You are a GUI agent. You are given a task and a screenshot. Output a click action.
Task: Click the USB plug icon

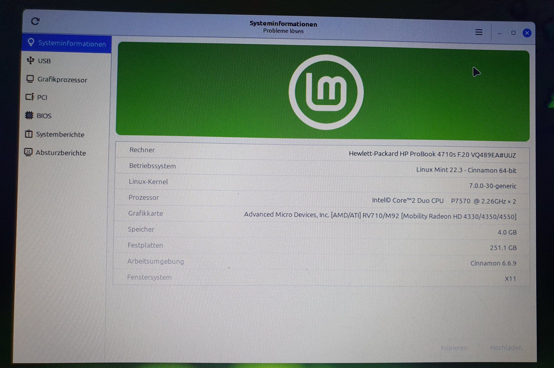click(x=30, y=60)
